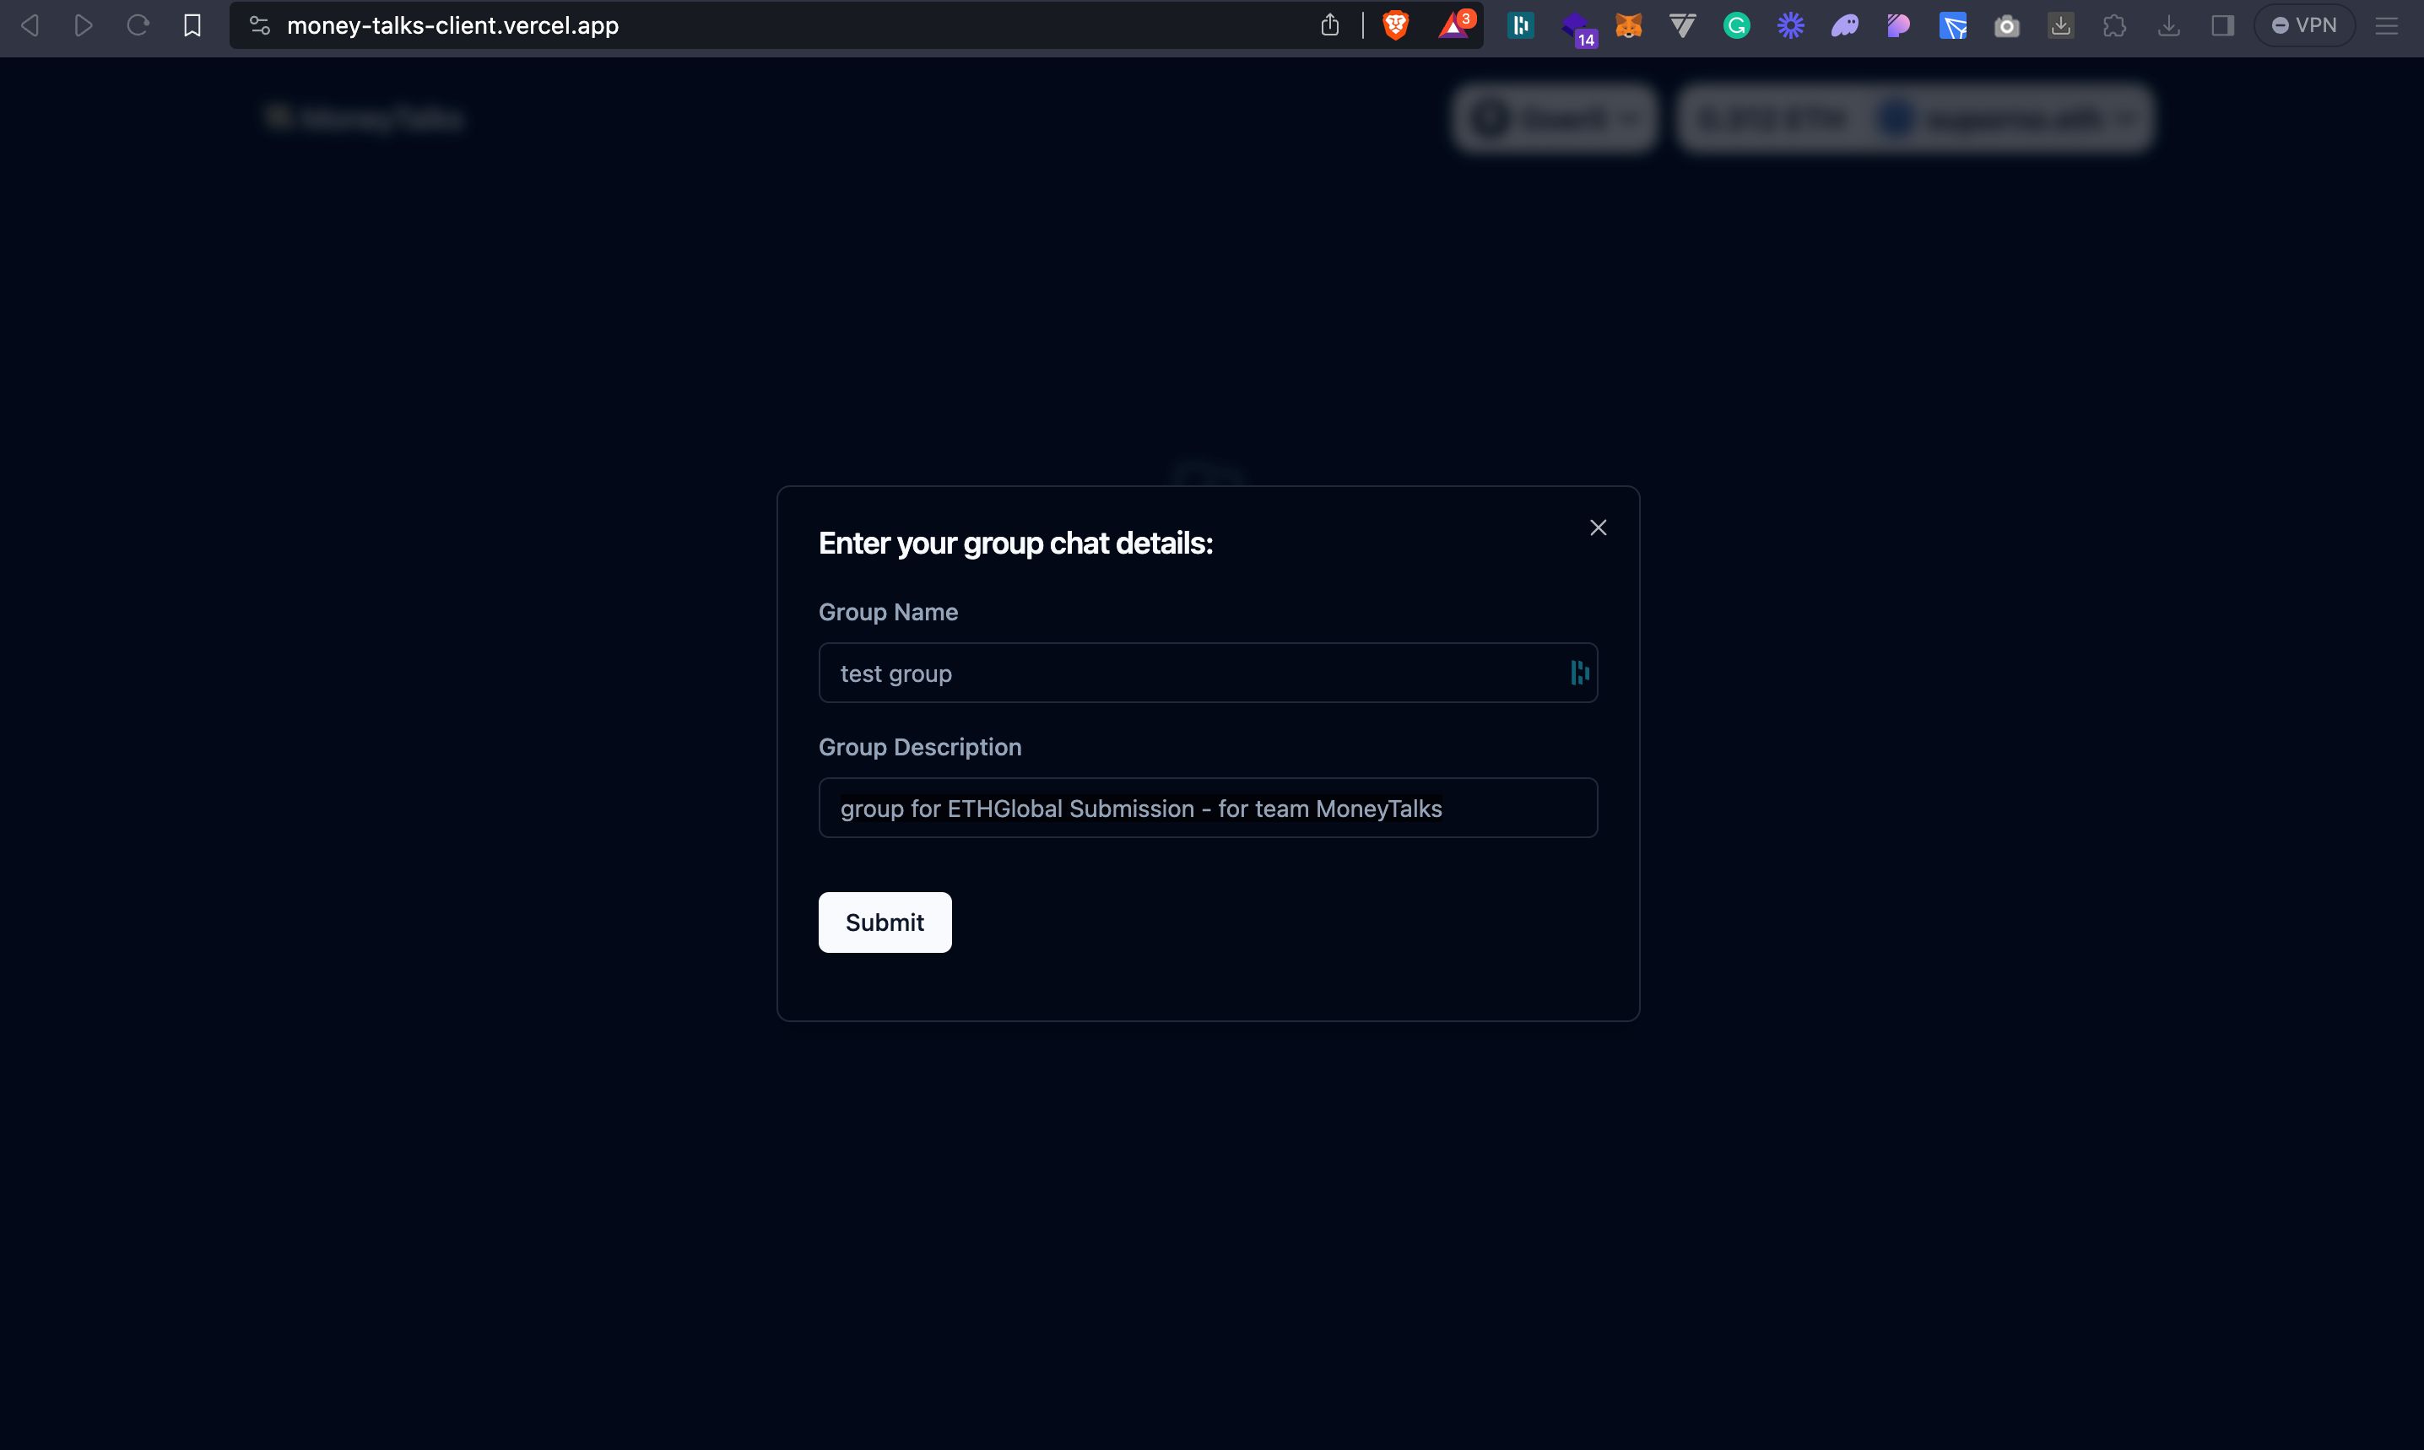Reload the page
2424x1450 pixels.
[138, 25]
